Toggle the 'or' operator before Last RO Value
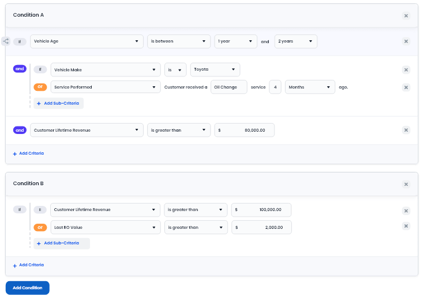The width and height of the screenshot is (424, 295). [x=40, y=227]
